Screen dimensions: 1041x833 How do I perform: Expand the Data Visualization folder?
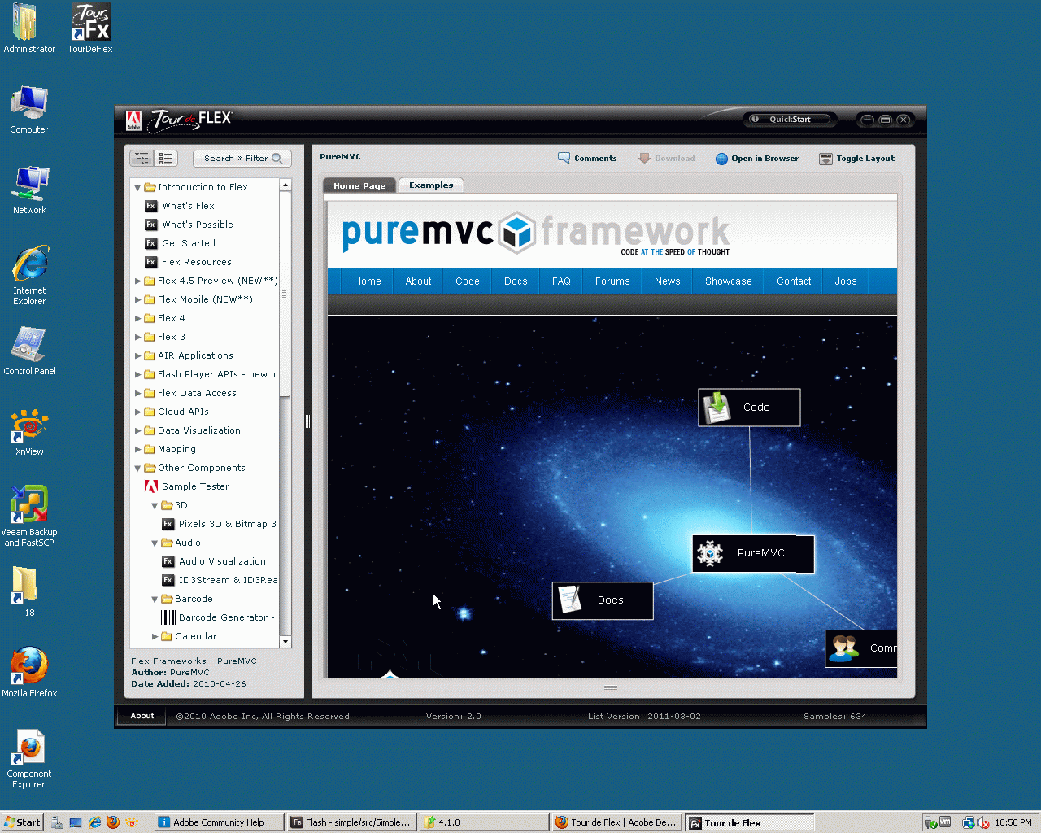137,430
